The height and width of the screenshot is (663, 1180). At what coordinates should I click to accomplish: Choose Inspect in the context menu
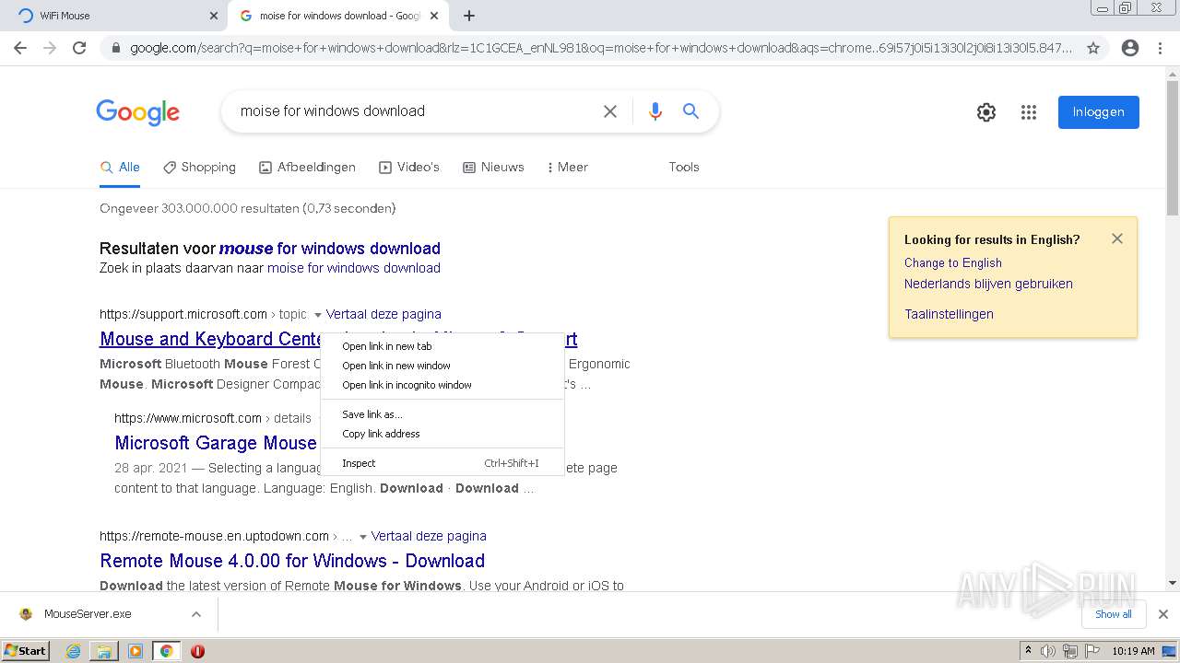coord(442,463)
